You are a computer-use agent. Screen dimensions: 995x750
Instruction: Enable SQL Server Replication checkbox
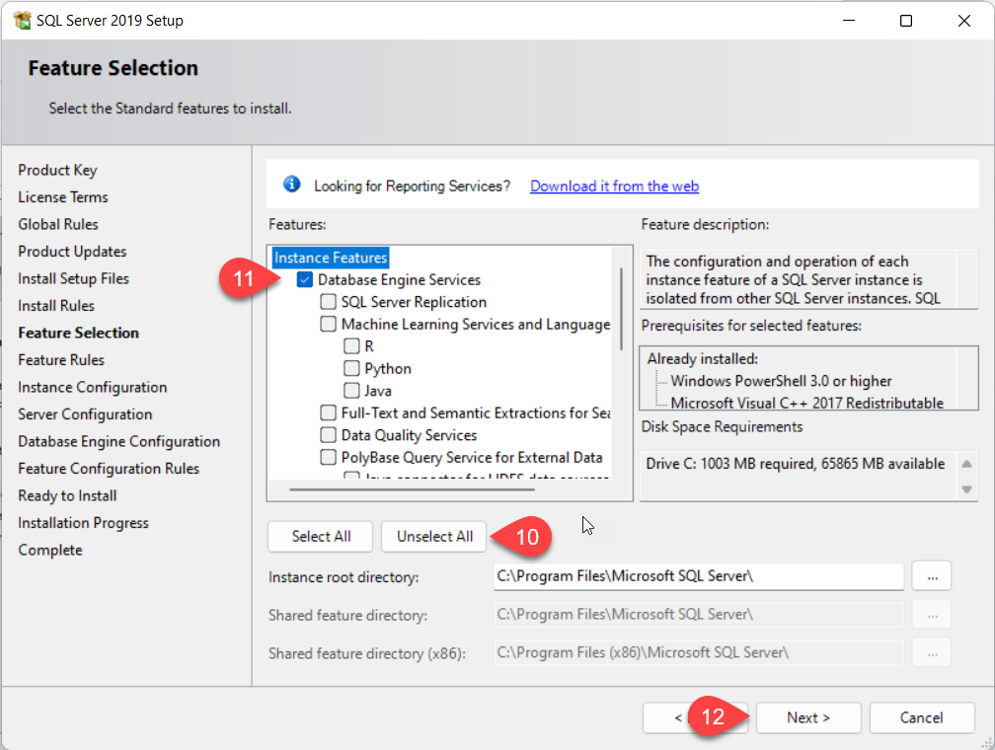328,302
